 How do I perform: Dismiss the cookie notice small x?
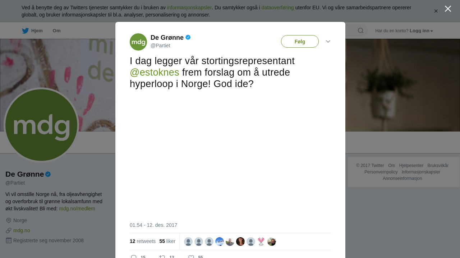coord(436,11)
